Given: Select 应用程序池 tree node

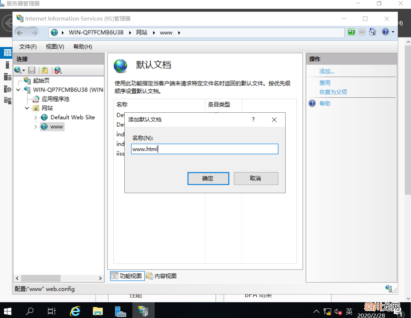Looking at the screenshot, I should tap(55, 99).
